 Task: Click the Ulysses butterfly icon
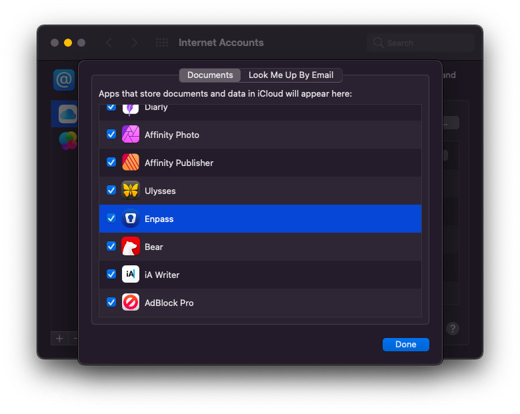130,191
